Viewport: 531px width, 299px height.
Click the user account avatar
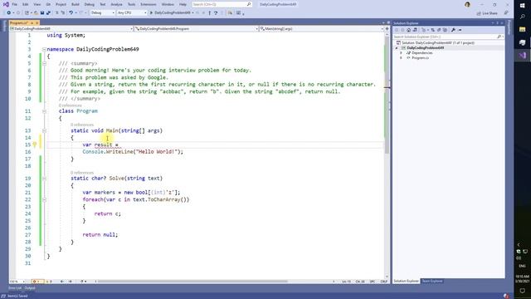(467, 4)
